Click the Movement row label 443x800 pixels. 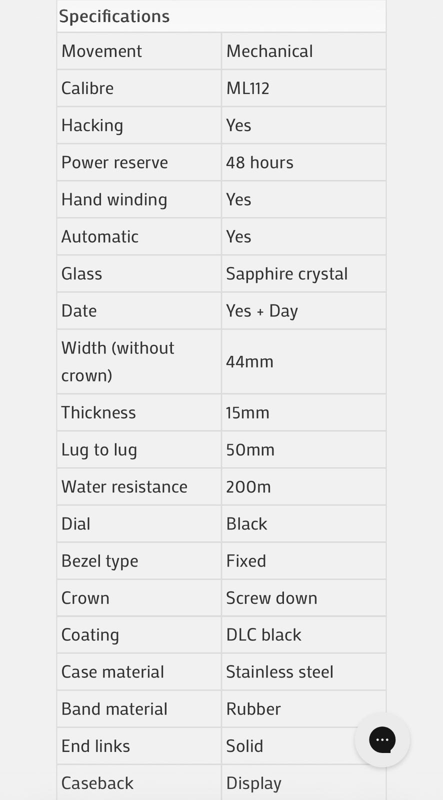click(x=101, y=51)
